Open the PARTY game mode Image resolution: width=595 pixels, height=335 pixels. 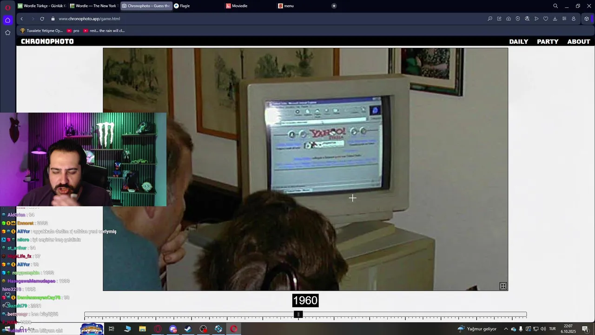click(x=548, y=41)
